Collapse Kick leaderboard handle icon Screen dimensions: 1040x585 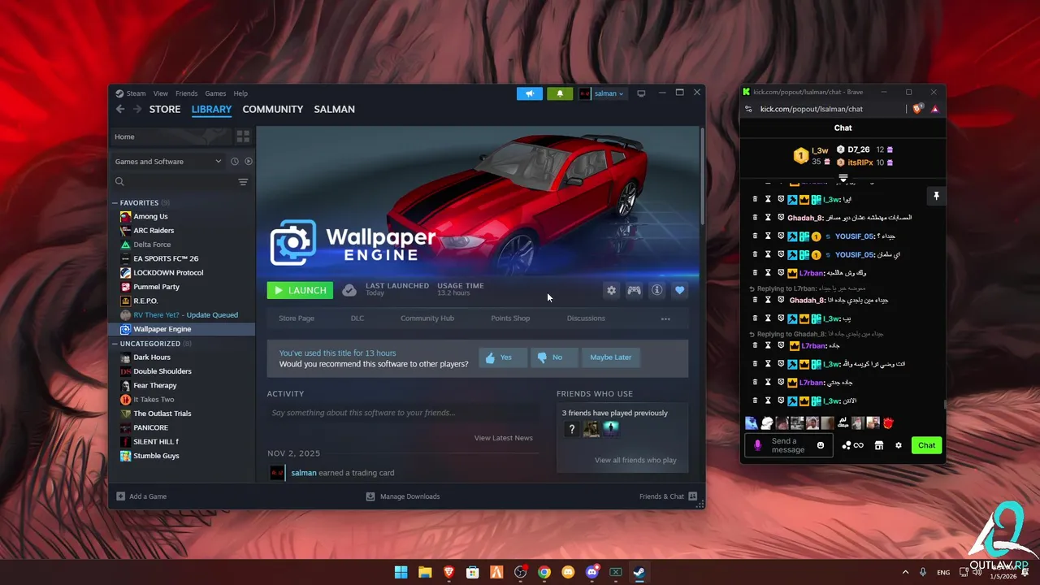(843, 178)
